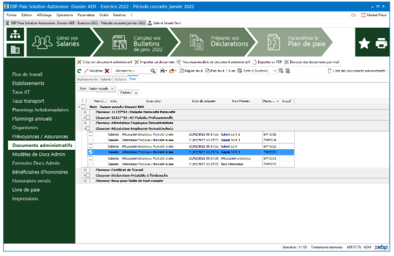Click Déplier tout
The height and width of the screenshot is (256, 394).
coord(191,71)
